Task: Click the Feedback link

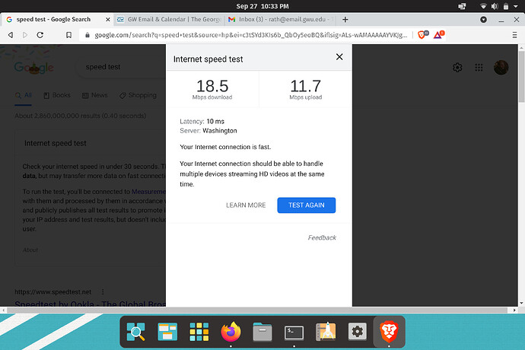Action: click(322, 237)
